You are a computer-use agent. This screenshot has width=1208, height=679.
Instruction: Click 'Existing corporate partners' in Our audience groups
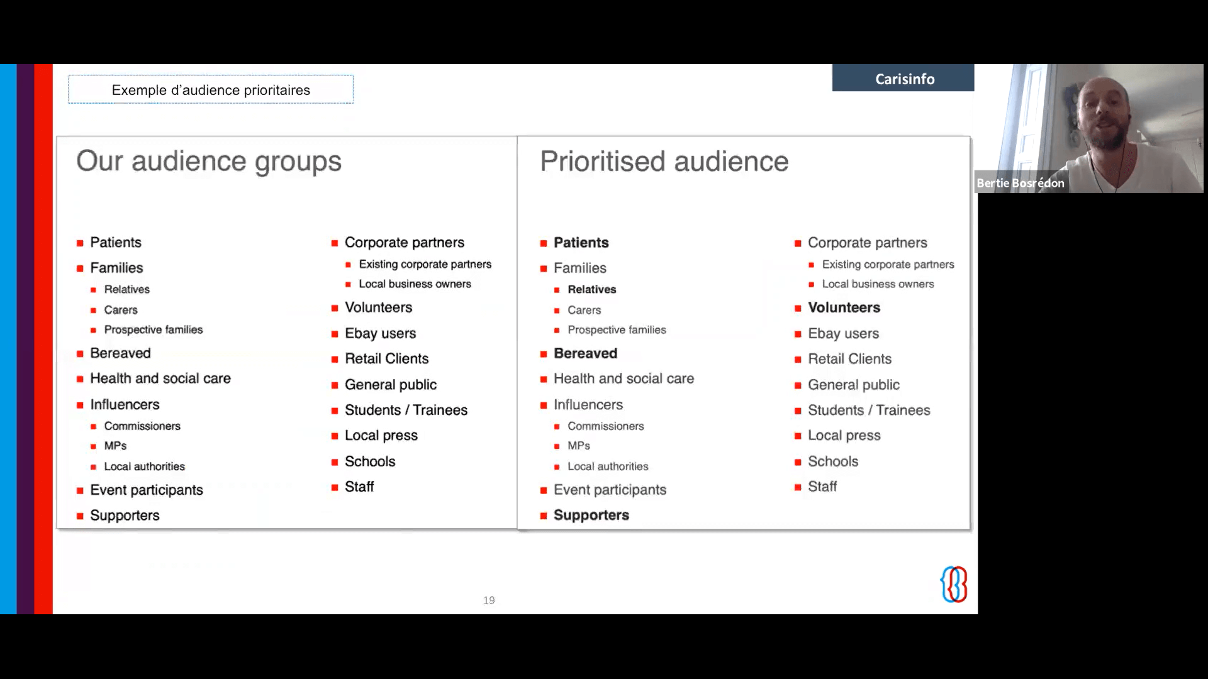click(x=425, y=264)
